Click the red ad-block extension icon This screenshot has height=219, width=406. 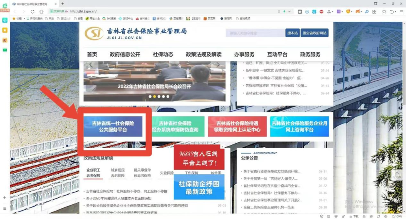[x=321, y=12]
